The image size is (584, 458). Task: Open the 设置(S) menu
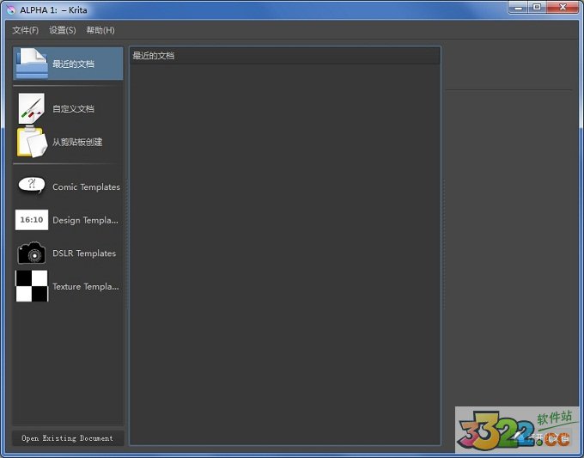tap(63, 30)
